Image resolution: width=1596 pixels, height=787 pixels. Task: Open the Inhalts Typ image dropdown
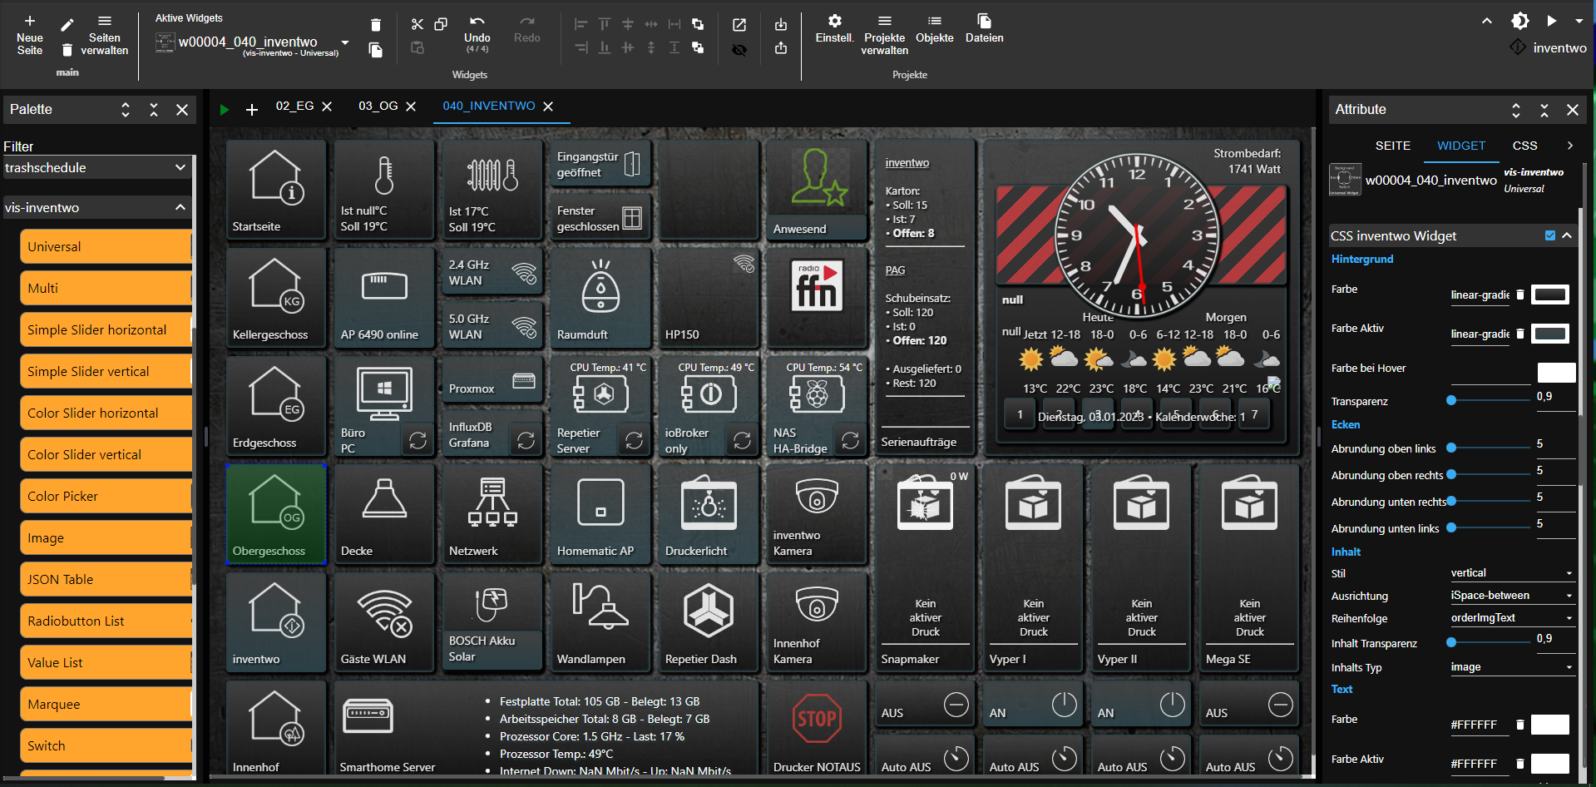point(1512,667)
